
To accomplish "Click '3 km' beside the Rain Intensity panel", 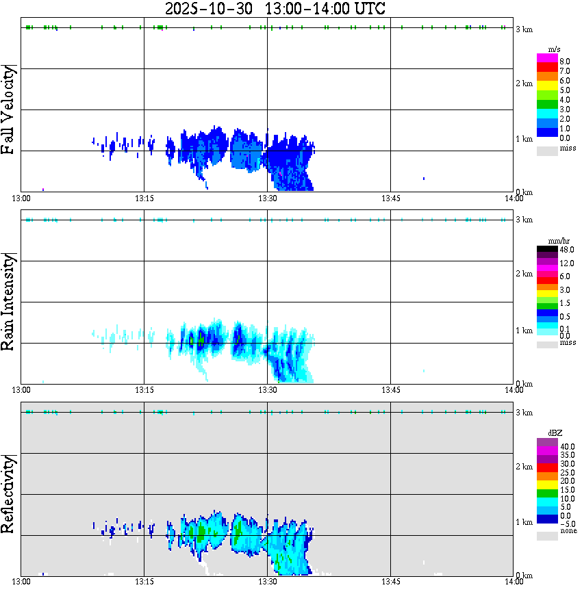I will point(524,220).
